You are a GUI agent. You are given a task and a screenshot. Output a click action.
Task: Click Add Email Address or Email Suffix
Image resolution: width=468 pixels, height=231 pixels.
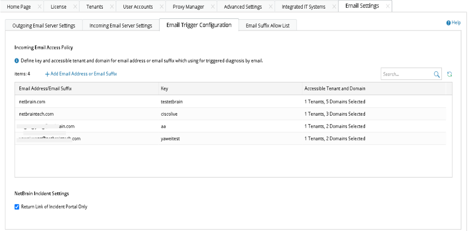81,74
